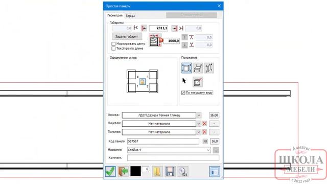Click the dash button in Тыльная row
Image resolution: width=327 pixels, height=184 pixels.
(214, 132)
